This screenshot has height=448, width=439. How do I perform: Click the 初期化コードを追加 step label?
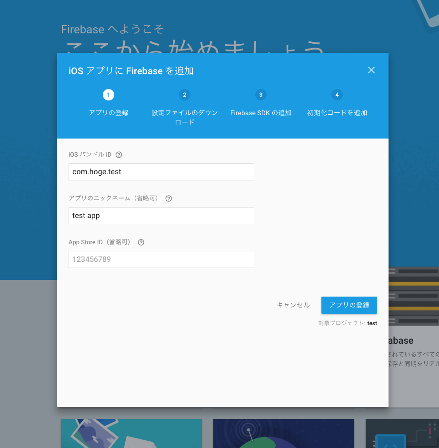tap(337, 112)
